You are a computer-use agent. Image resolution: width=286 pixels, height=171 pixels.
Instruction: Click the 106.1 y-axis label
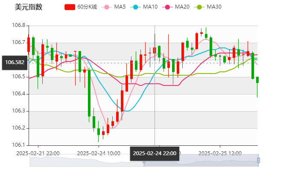pos(19,145)
